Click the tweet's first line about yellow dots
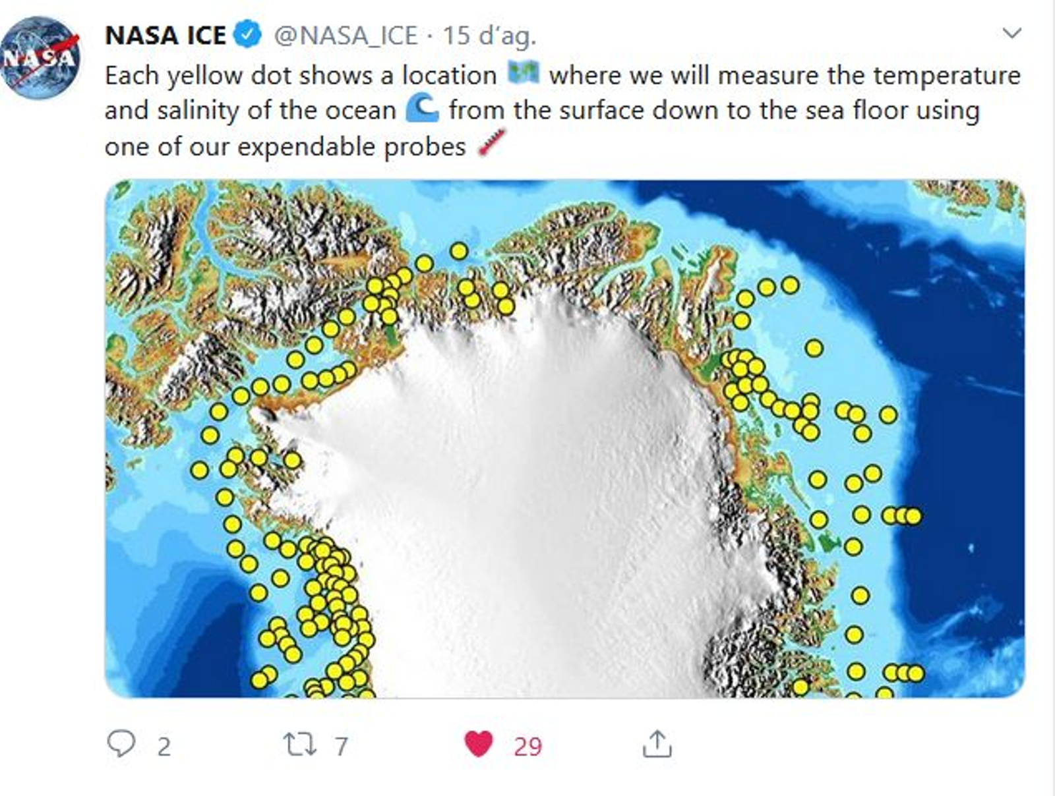Image resolution: width=1055 pixels, height=796 pixels. (x=300, y=75)
